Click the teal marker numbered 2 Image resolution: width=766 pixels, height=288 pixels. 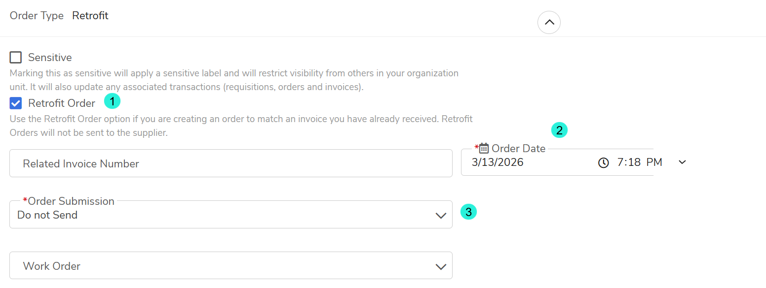pyautogui.click(x=559, y=130)
